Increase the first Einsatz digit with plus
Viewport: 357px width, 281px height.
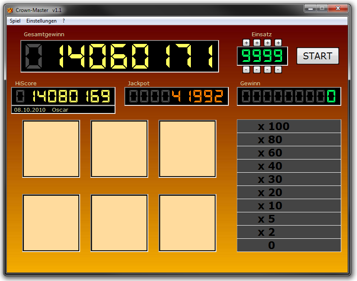click(x=246, y=42)
